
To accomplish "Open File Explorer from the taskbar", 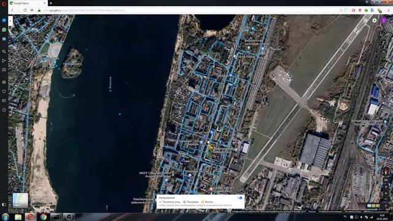I will (18, 217).
